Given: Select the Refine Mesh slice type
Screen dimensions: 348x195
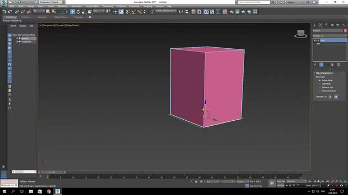Looking at the screenshot, I should pyautogui.click(x=320, y=80).
